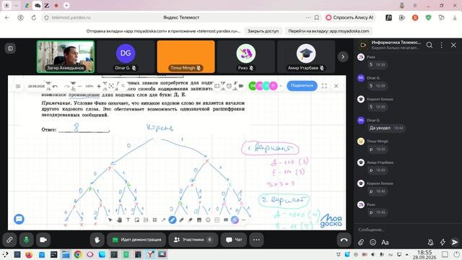462x260 pixels.
Task: Select the hand pan tool on whiteboard
Action: click(119, 220)
